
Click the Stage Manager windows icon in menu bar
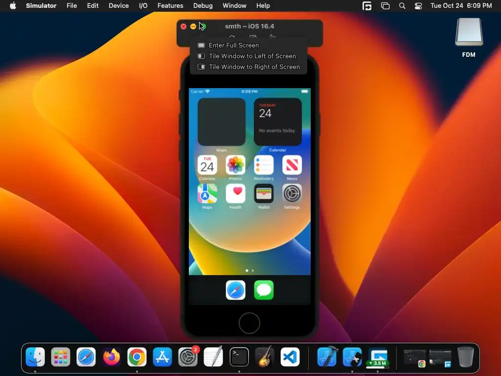coord(386,6)
